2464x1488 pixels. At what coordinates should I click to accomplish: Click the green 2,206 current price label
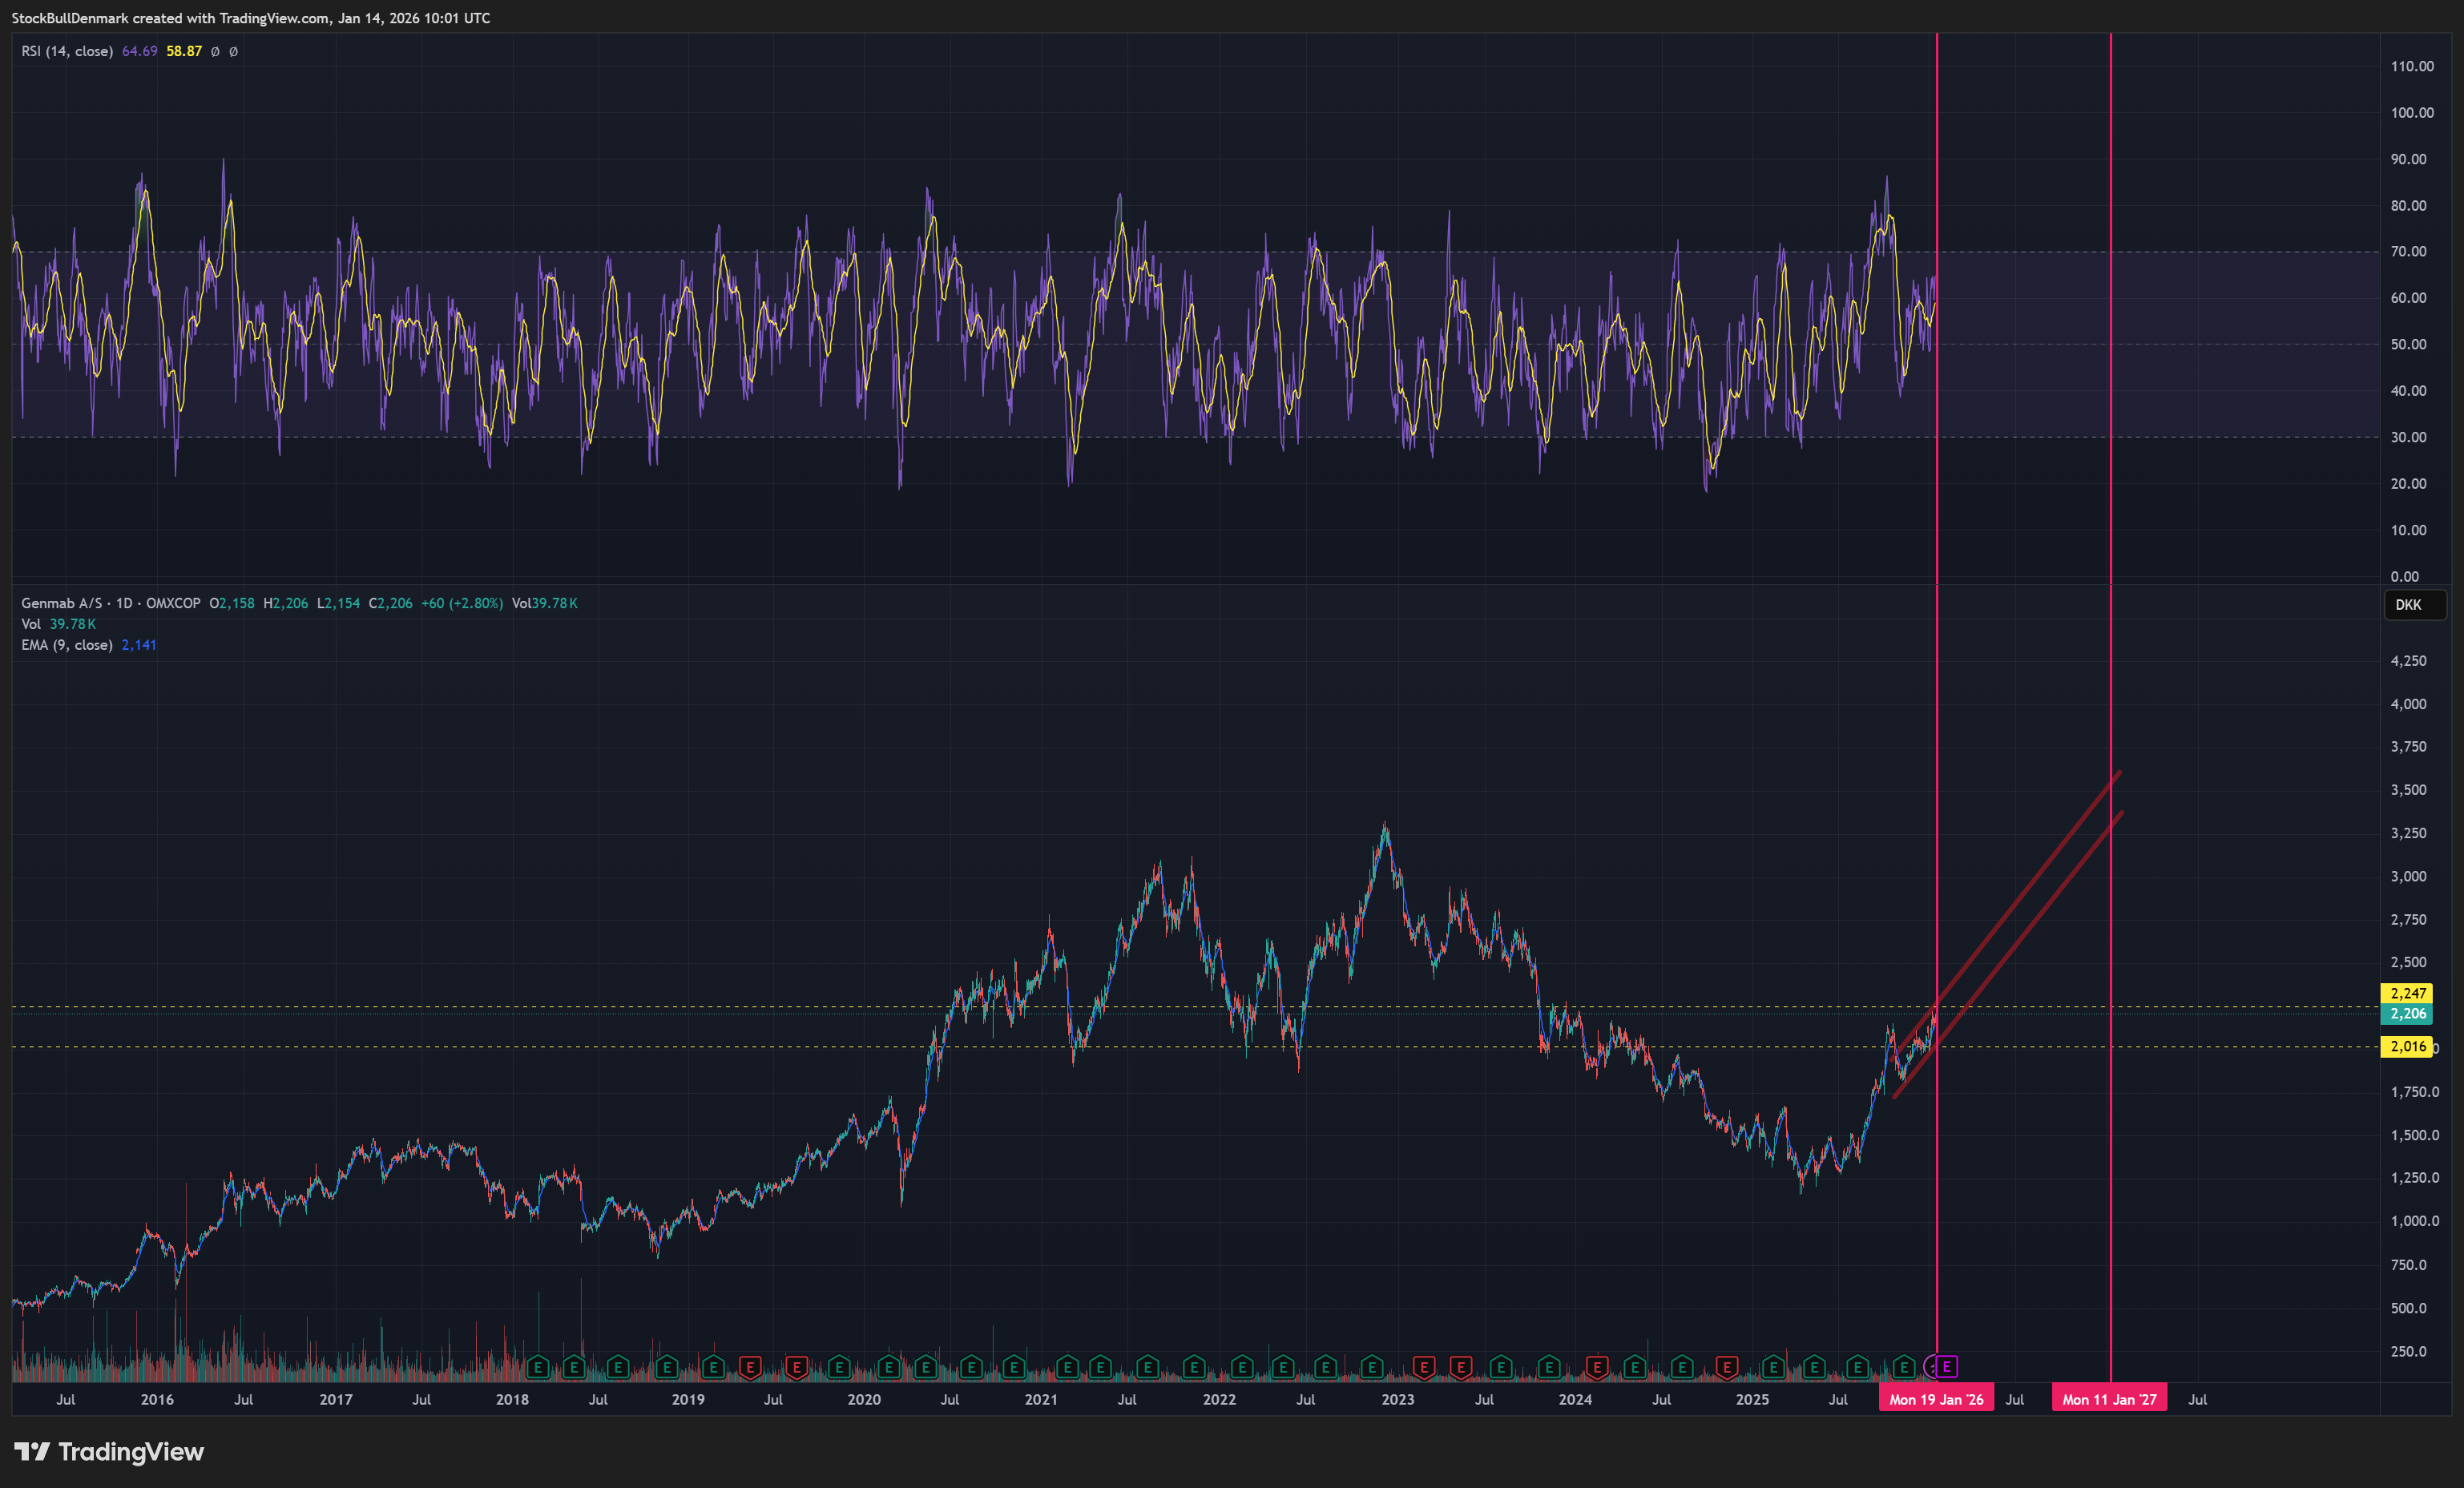pyautogui.click(x=2408, y=1013)
